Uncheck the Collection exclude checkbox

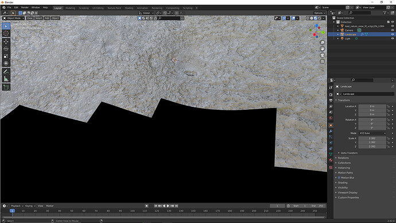pos(389,22)
